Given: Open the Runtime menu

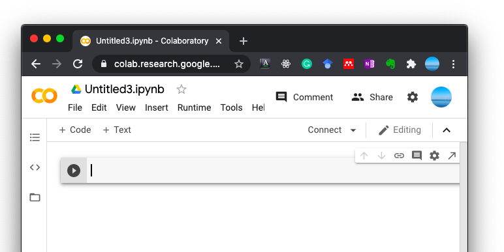Looking at the screenshot, I should [x=194, y=107].
